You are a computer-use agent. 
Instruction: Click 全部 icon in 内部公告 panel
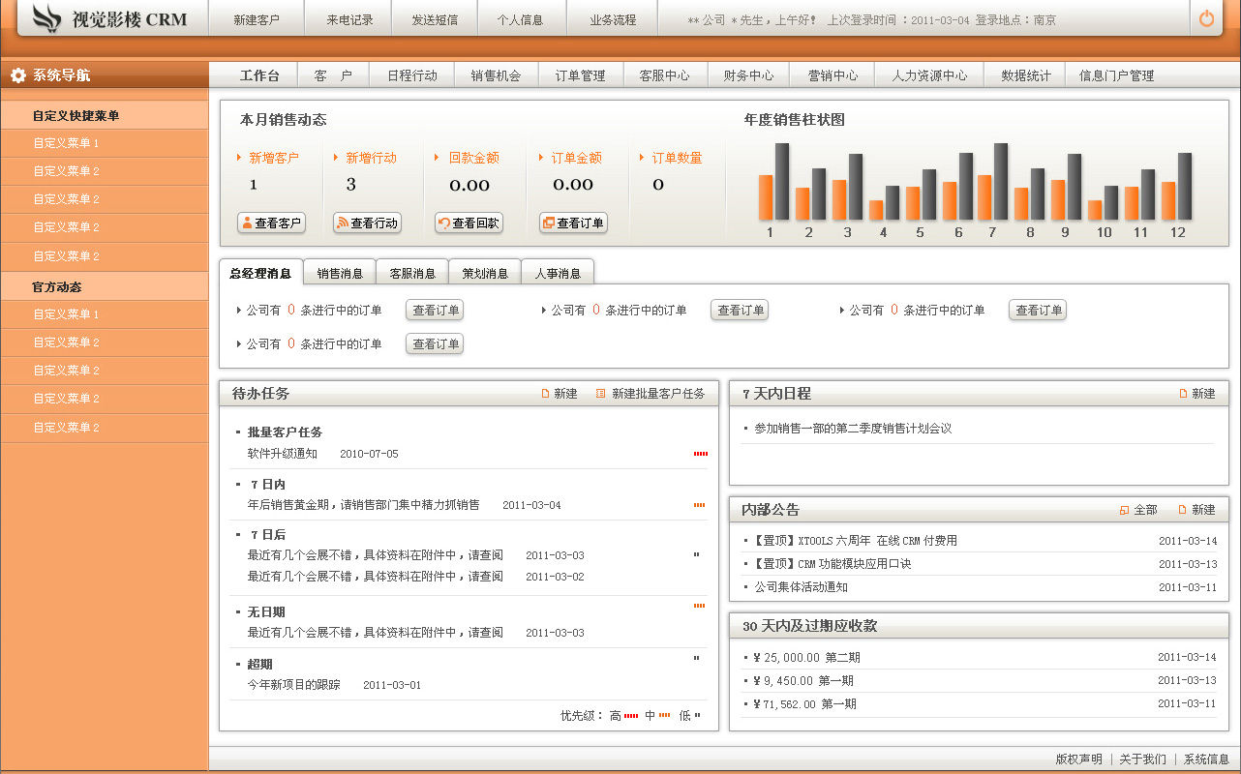click(x=1124, y=510)
